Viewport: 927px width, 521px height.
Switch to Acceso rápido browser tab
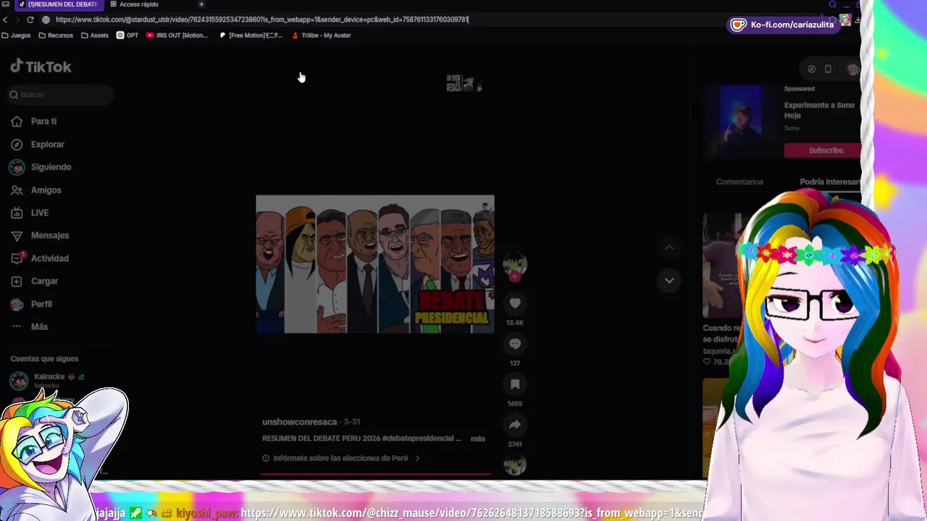pyautogui.click(x=135, y=4)
